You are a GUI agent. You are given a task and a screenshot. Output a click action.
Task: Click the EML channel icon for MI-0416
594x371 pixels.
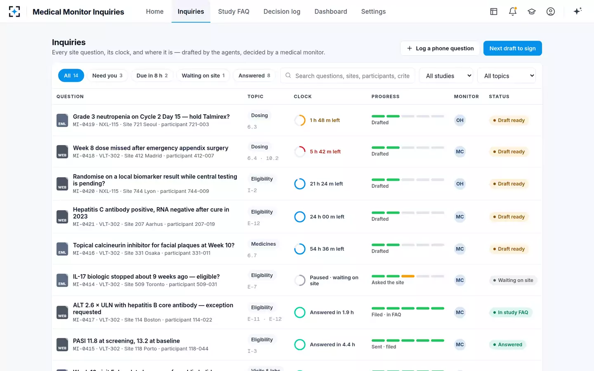(62, 249)
